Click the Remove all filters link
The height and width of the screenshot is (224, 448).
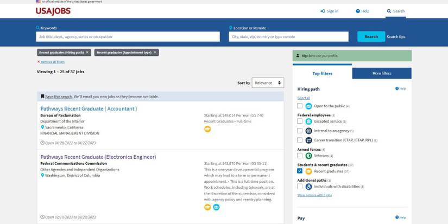pos(53,62)
